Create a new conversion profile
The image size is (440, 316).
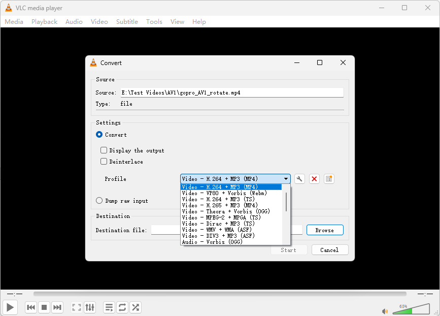(x=329, y=179)
